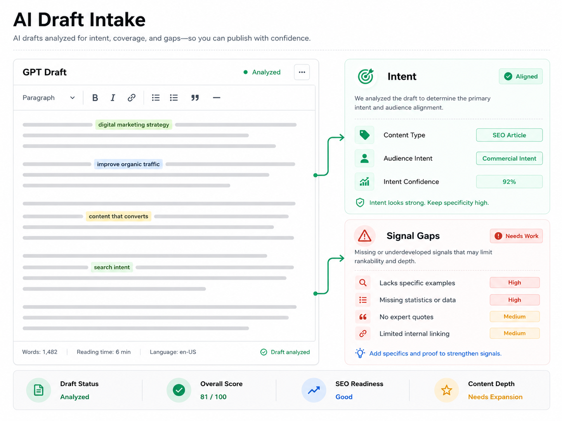The image size is (562, 421).
Task: Click the quote icon for No expert quotes
Action: click(x=363, y=317)
